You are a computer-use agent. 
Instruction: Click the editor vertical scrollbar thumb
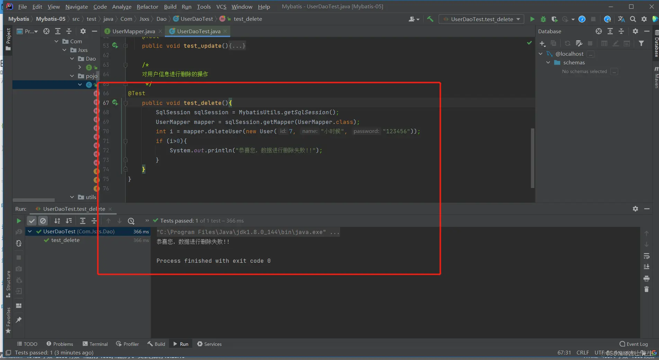(x=533, y=158)
